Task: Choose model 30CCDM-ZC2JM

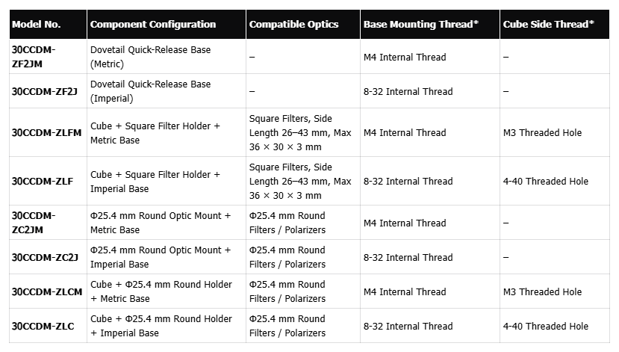Action: pyautogui.click(x=34, y=223)
